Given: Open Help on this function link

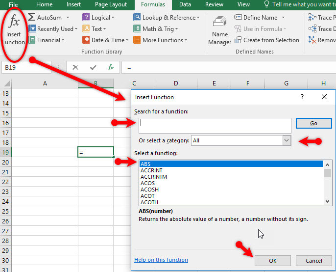Looking at the screenshot, I should tap(161, 260).
